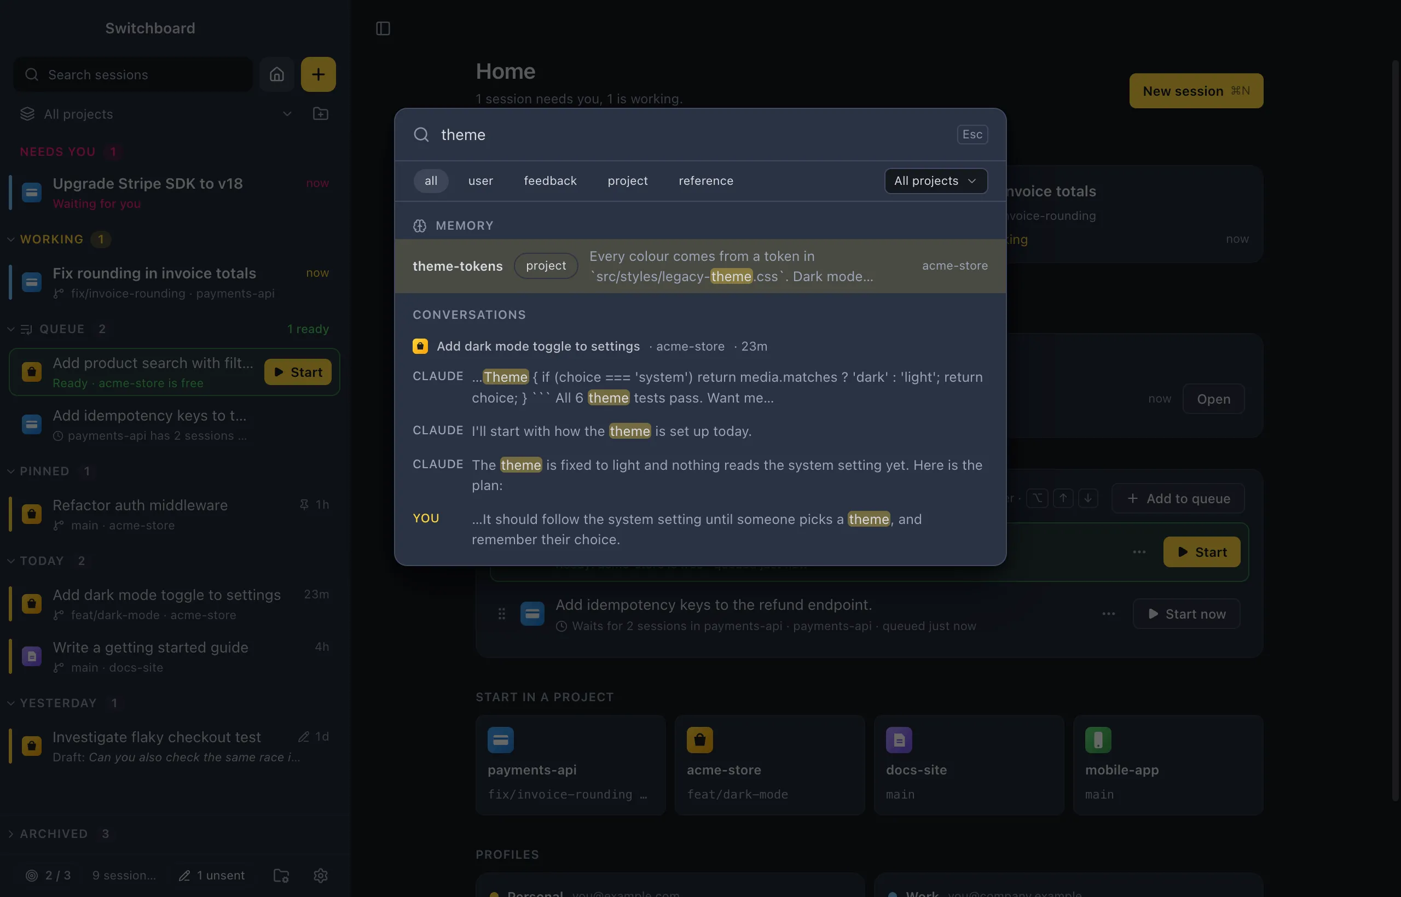Select the 'project' filter tab
This screenshot has height=897, width=1401.
coord(628,180)
